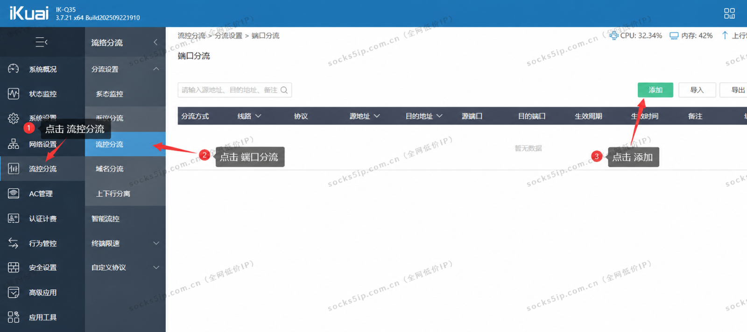Click the 生效周期 column header
The height and width of the screenshot is (332, 747).
coord(588,116)
